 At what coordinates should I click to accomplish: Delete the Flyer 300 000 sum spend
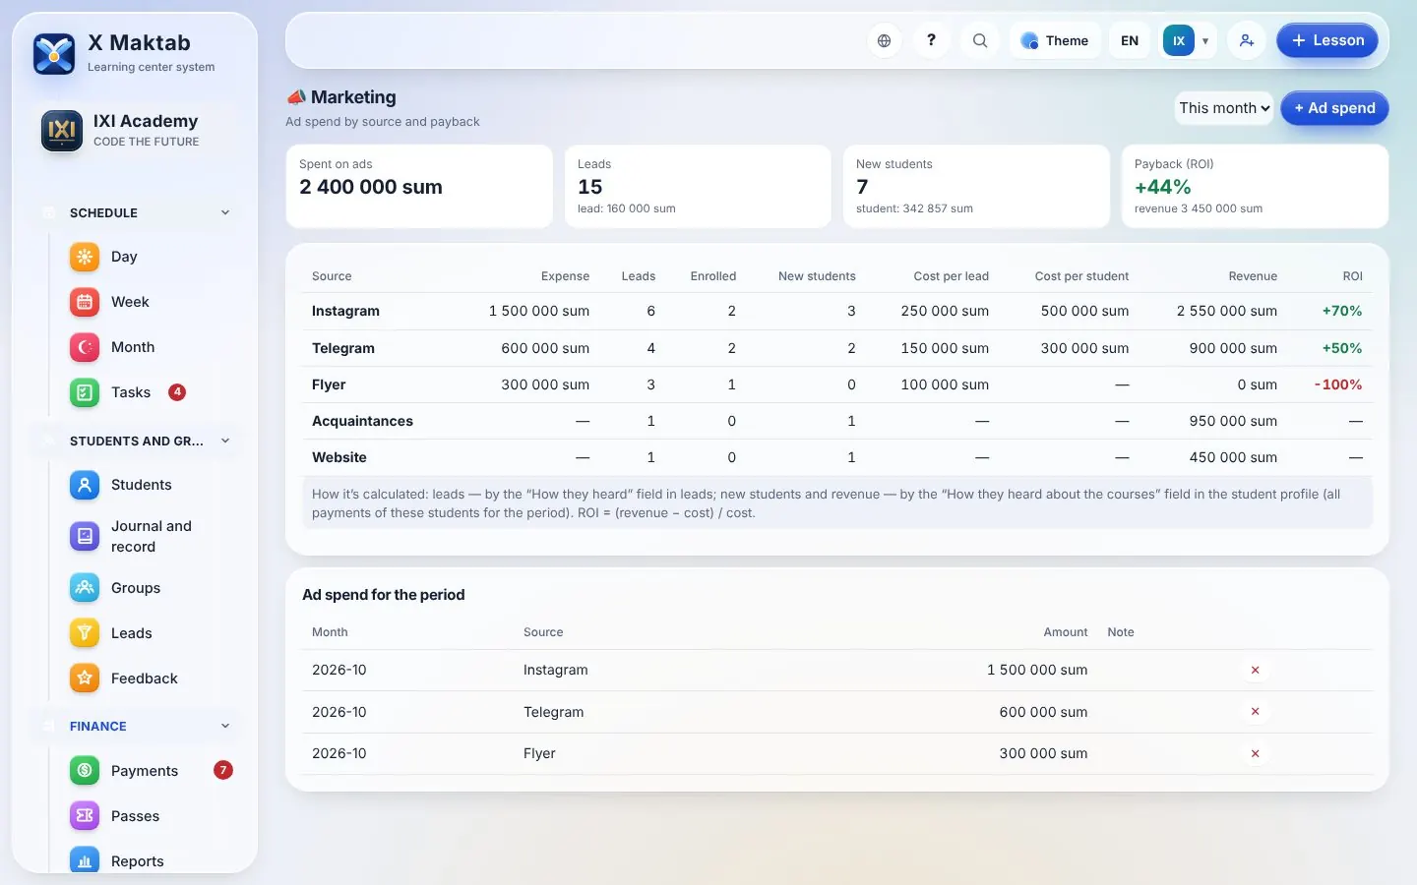1255,753
